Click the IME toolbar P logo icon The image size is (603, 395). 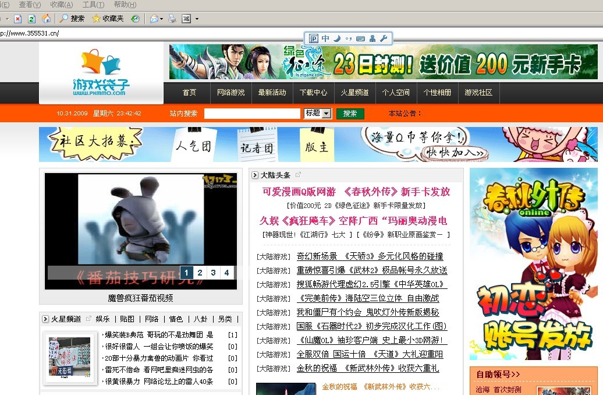314,38
